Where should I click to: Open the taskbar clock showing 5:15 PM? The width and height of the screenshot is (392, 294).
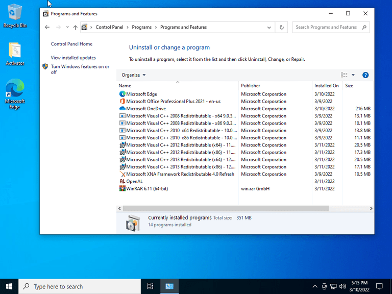pyautogui.click(x=359, y=286)
